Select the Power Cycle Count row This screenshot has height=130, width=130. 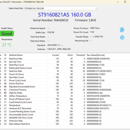pos(65,80)
